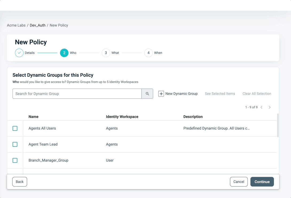The width and height of the screenshot is (291, 198).
Task: Check the Branch_Manager_Group checkbox
Action: [15, 160]
